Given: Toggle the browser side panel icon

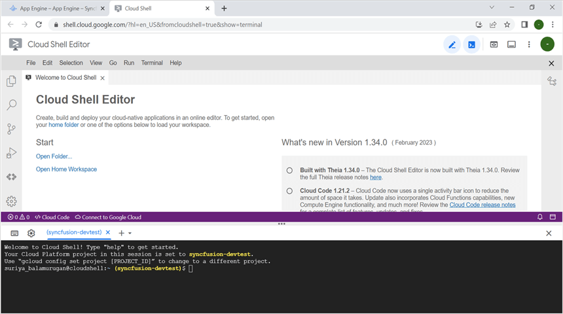Looking at the screenshot, I should pos(524,24).
